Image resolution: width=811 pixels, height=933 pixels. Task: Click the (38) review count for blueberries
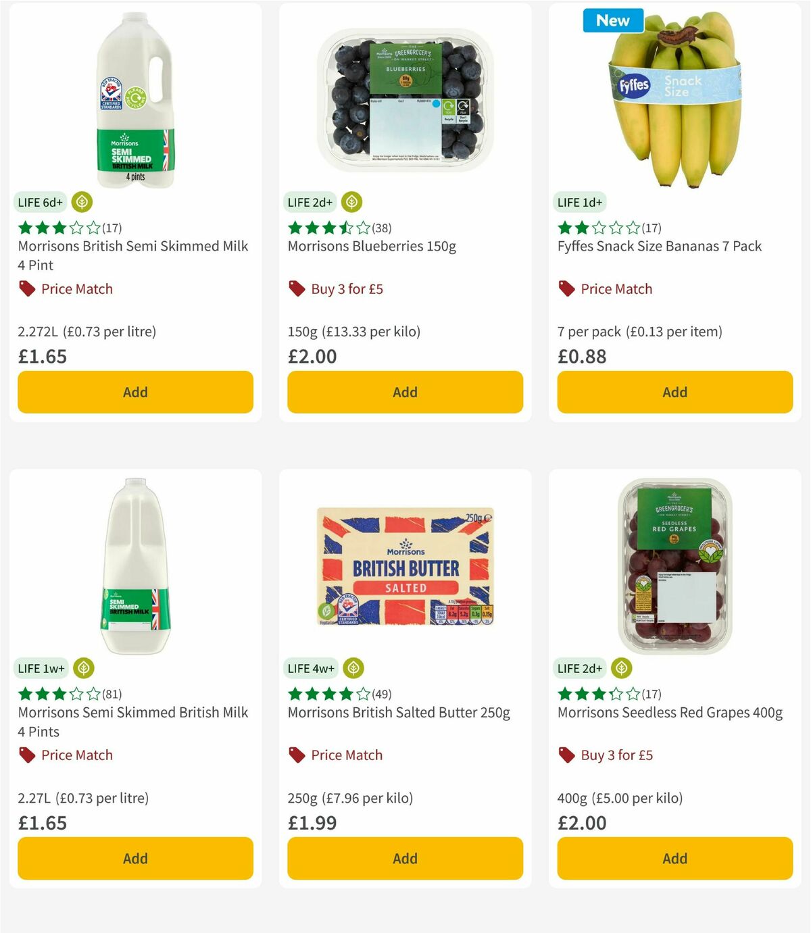382,228
